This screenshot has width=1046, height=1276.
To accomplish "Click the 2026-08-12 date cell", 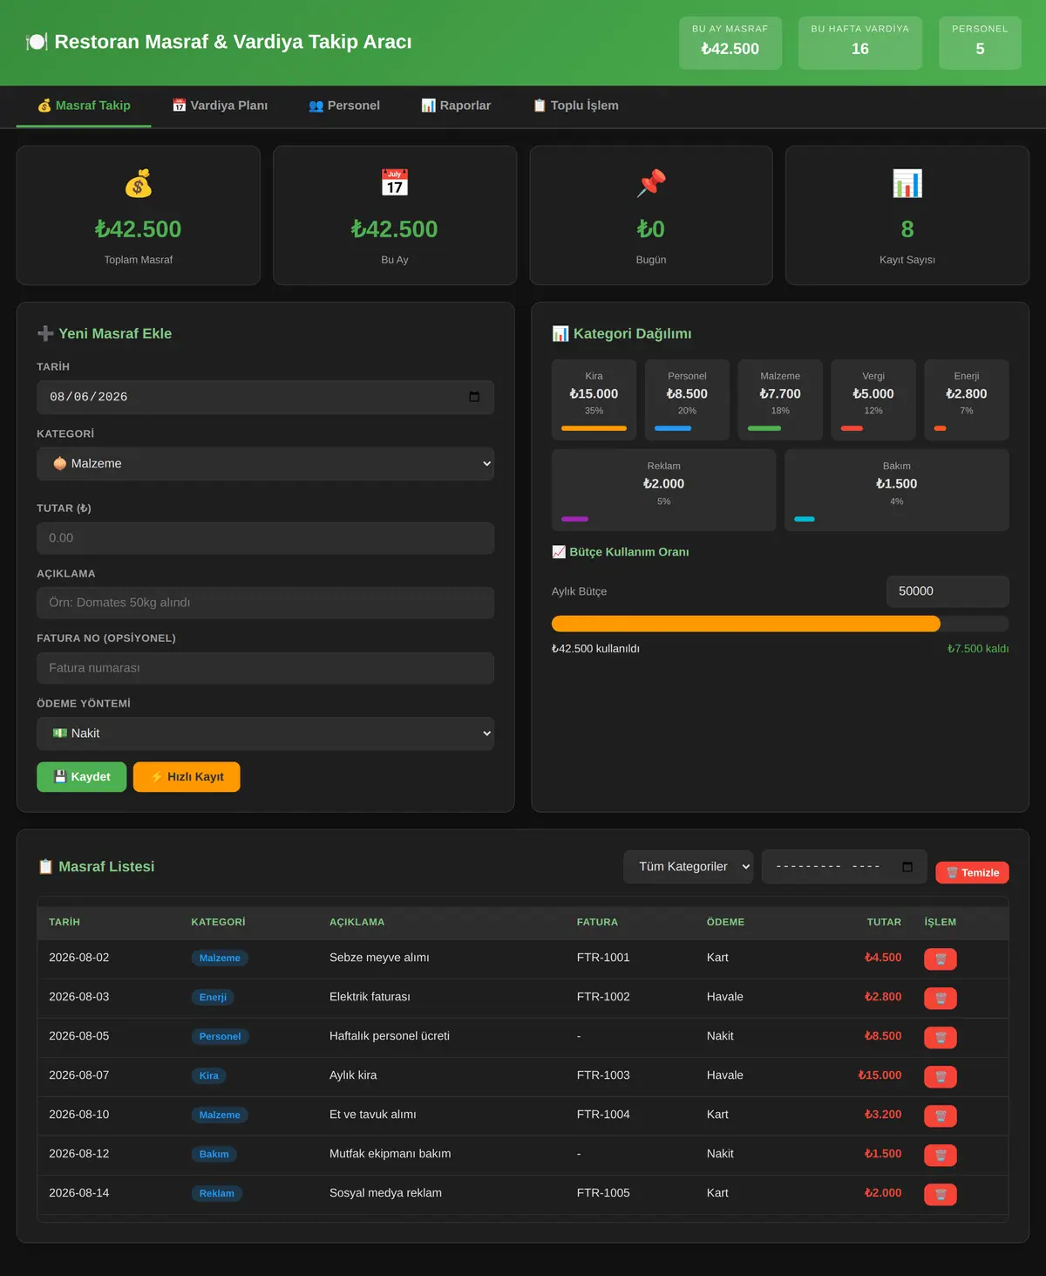I will tap(79, 1154).
